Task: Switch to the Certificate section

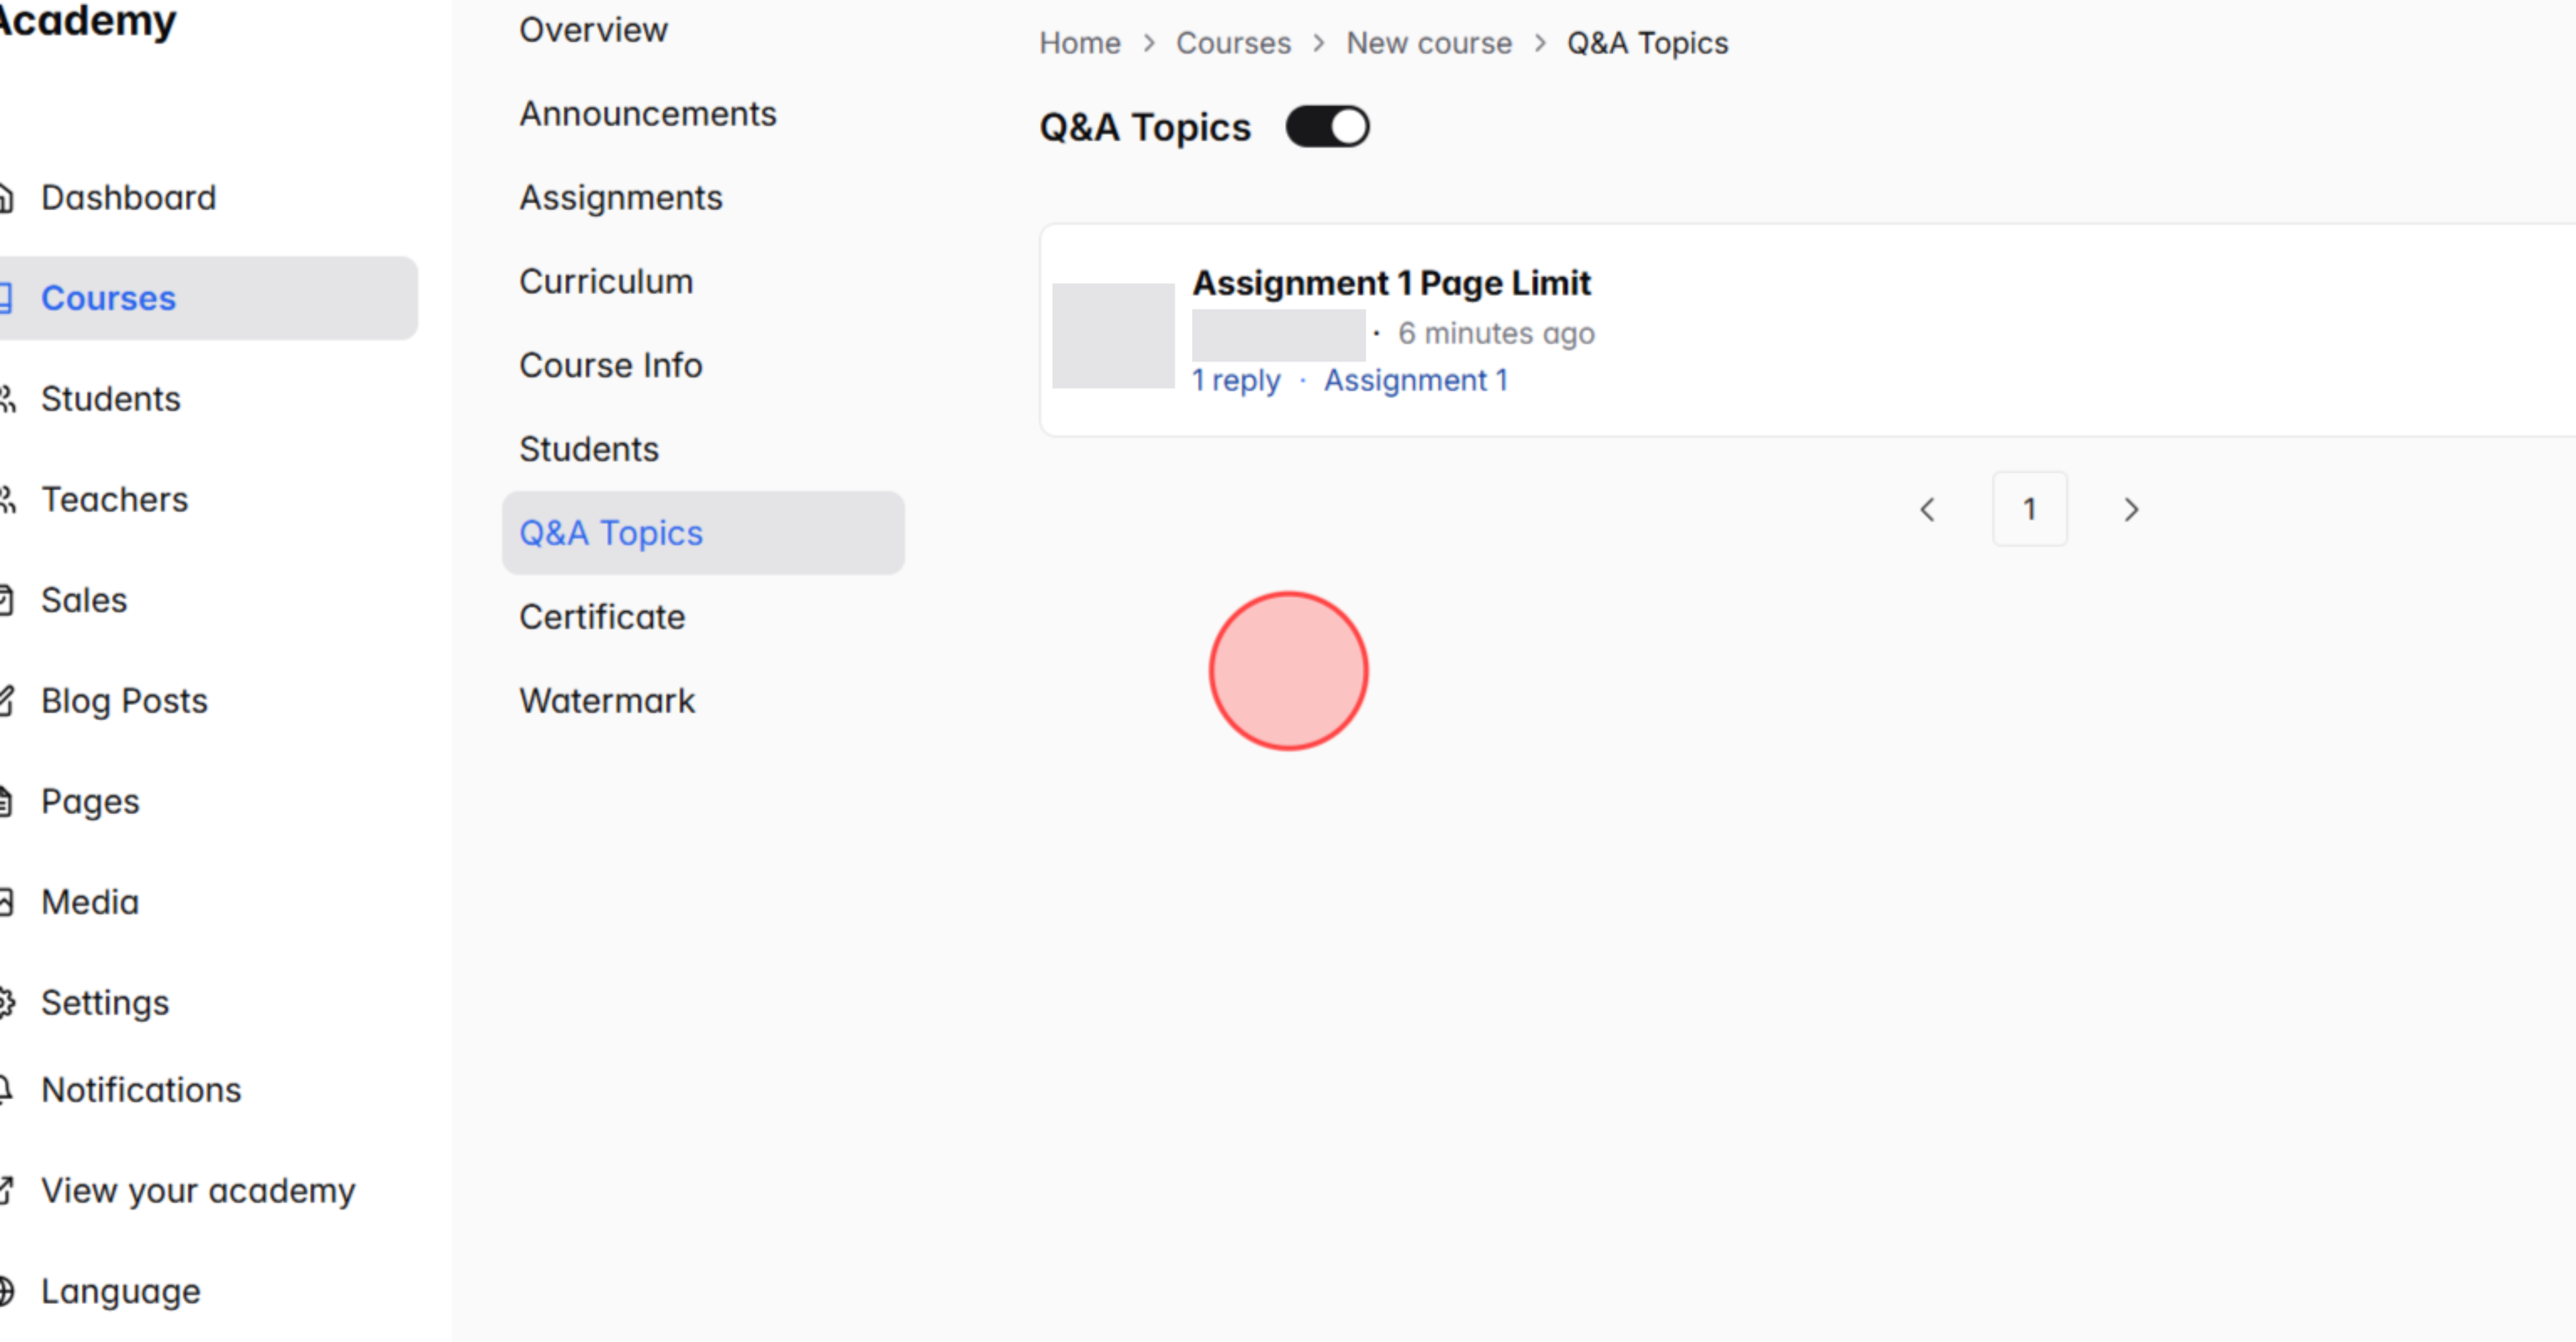Action: click(x=602, y=617)
